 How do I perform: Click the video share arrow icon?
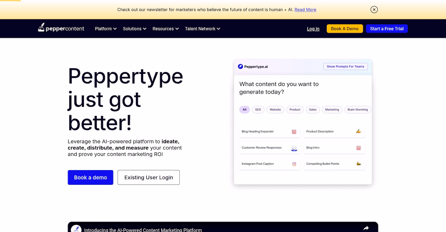tap(366, 228)
